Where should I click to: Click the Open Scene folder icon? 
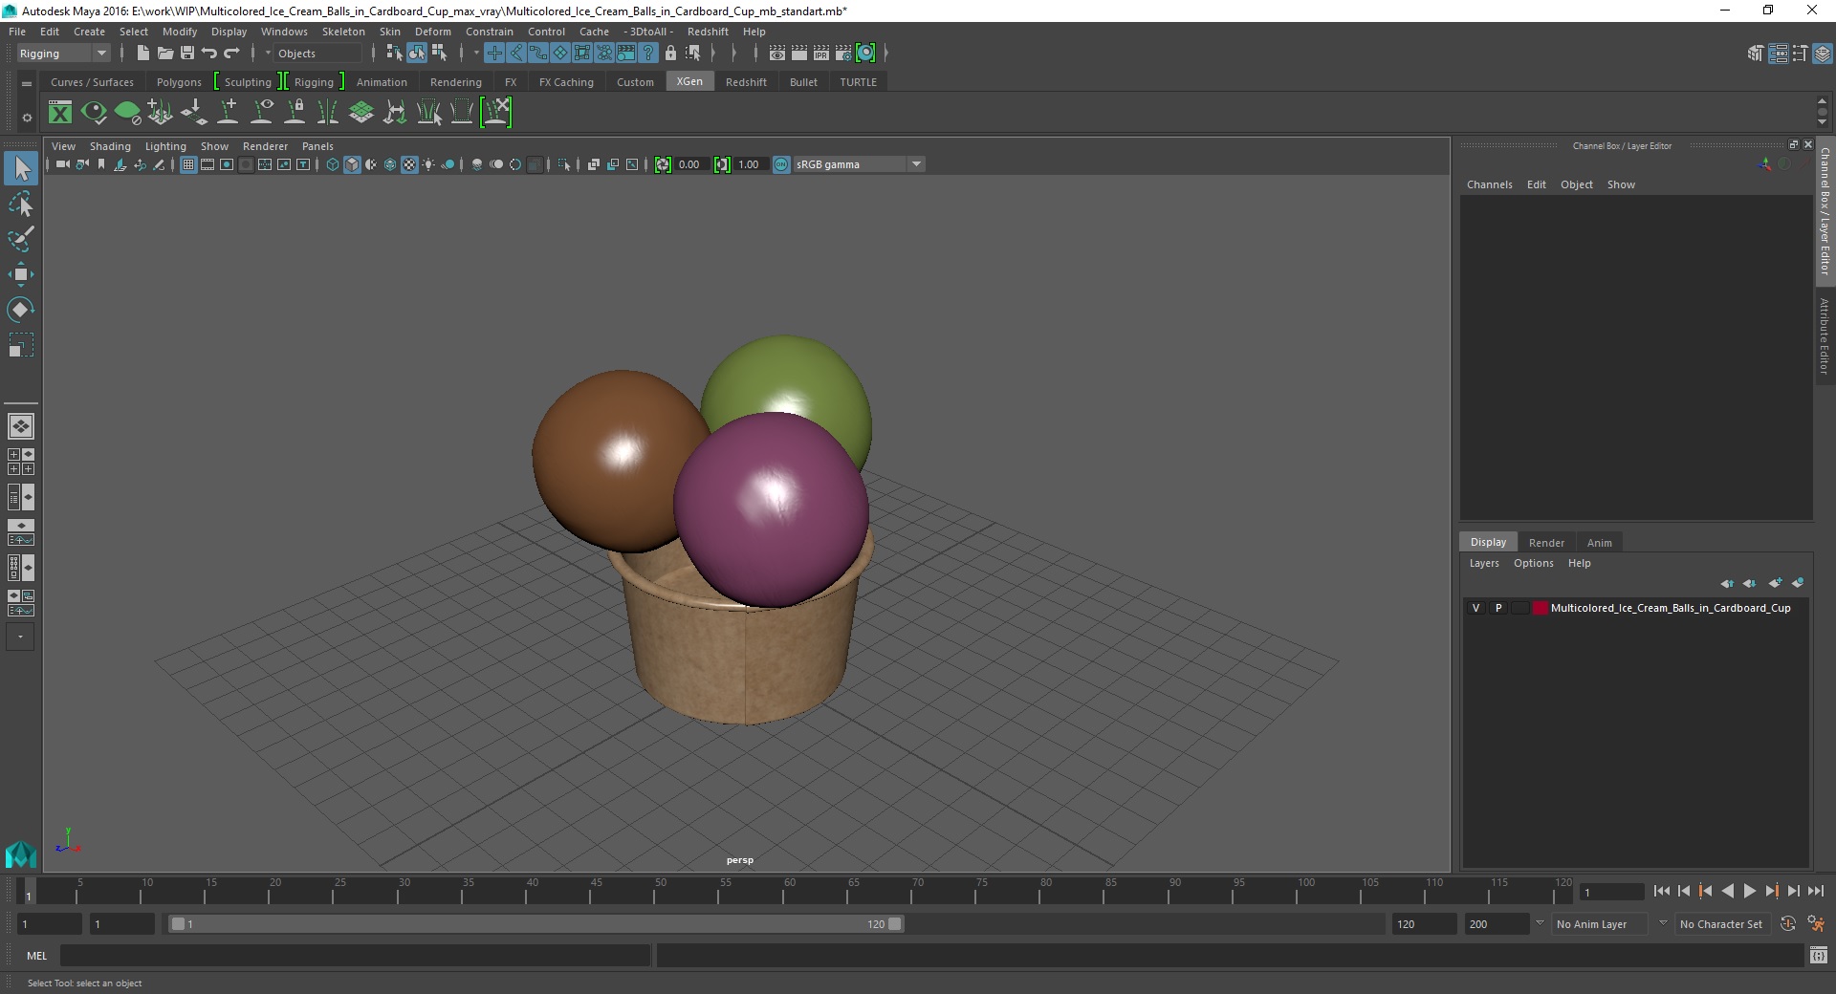point(164,54)
